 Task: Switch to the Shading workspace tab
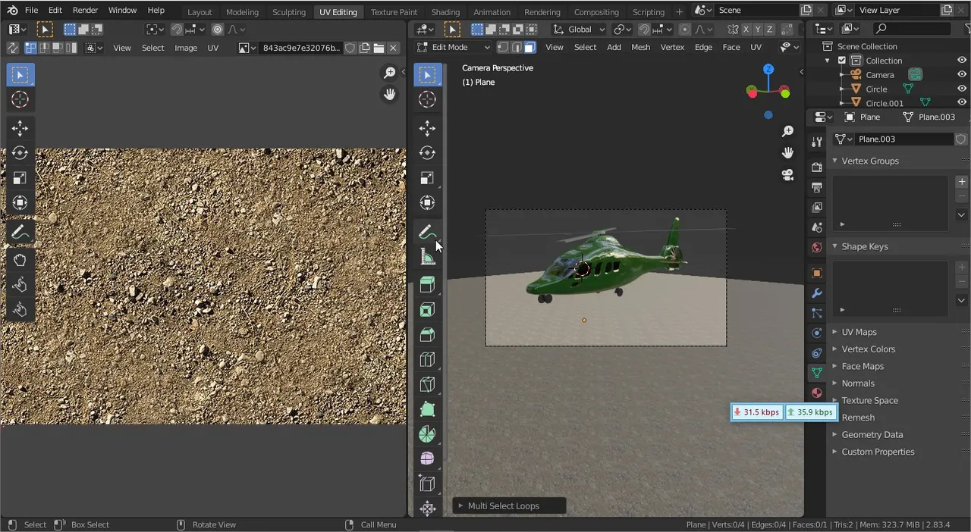pos(445,12)
